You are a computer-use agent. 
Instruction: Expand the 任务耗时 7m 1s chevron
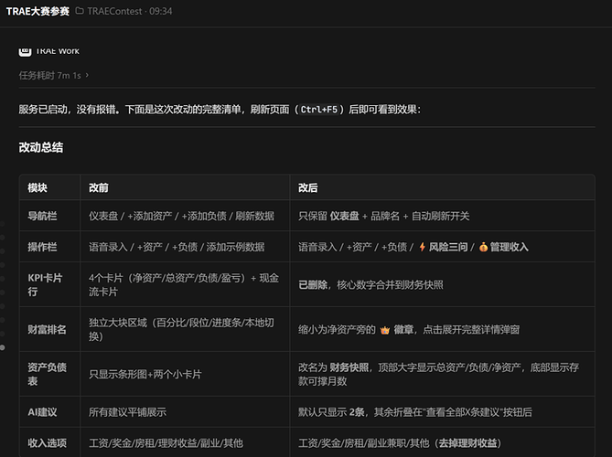click(87, 75)
